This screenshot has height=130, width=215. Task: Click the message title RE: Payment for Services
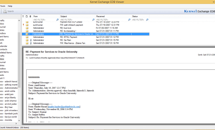point(51,52)
